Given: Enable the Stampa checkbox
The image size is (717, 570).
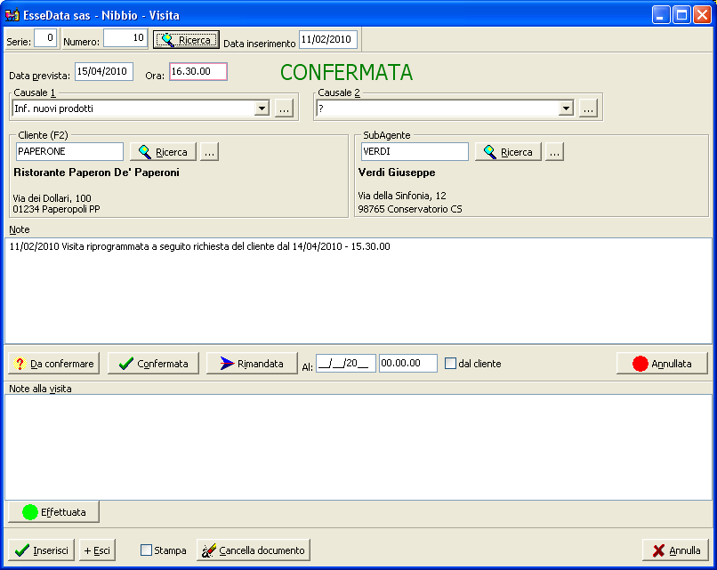Looking at the screenshot, I should (146, 550).
